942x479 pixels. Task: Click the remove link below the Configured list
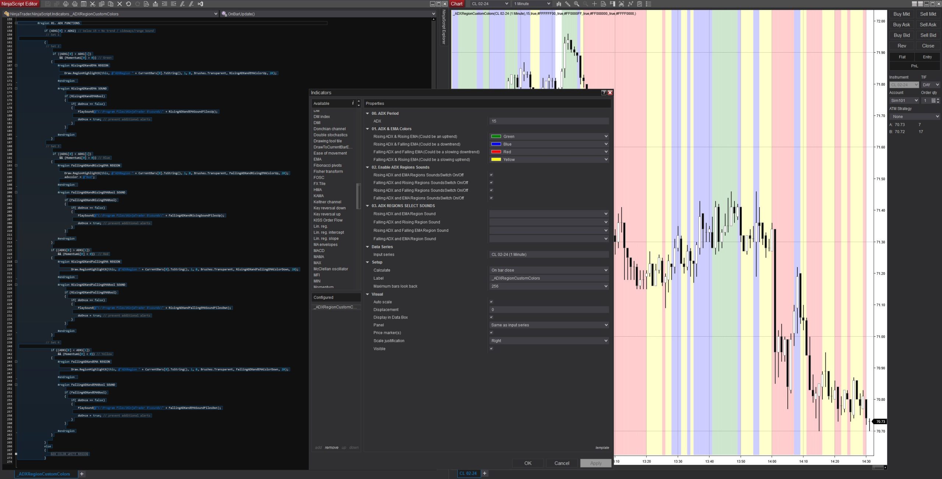pos(332,448)
